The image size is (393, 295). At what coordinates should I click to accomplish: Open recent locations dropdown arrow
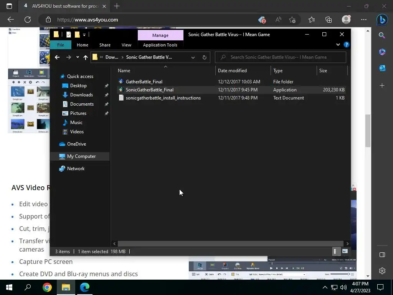[x=78, y=57]
